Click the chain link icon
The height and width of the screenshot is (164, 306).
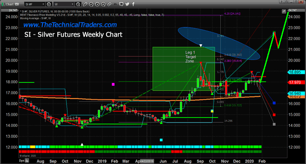(x=109, y=4)
